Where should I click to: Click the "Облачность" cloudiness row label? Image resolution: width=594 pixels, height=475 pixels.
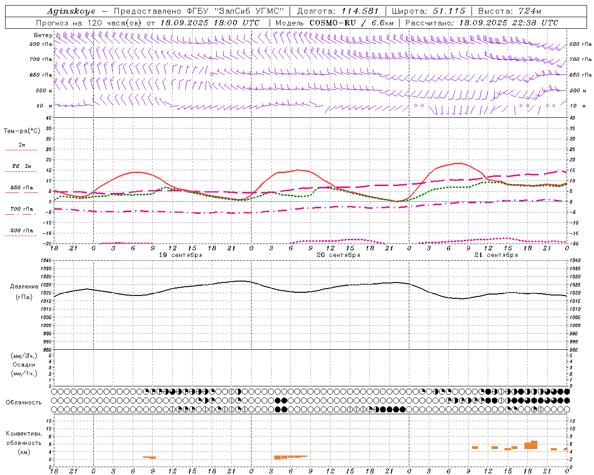click(x=24, y=402)
